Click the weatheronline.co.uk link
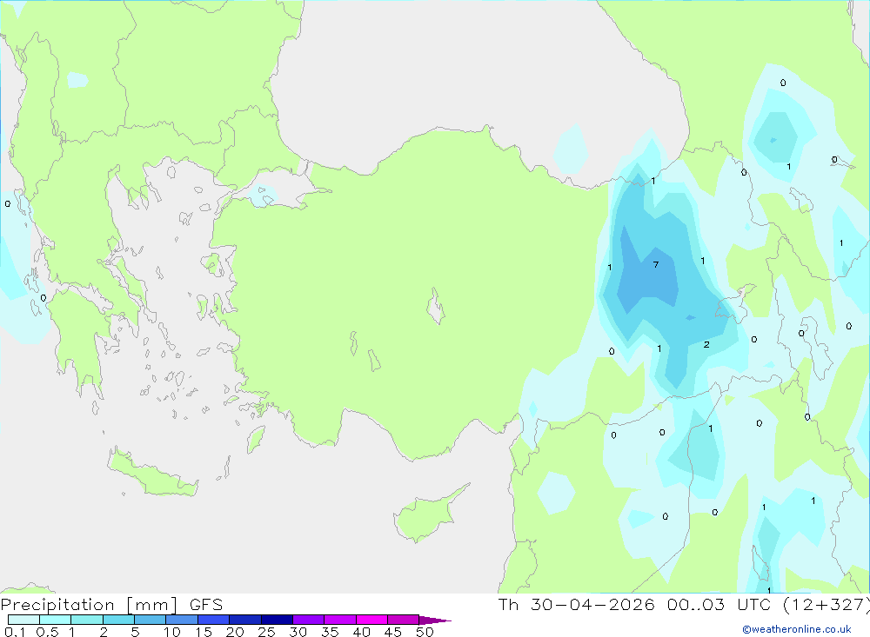 pyautogui.click(x=797, y=629)
